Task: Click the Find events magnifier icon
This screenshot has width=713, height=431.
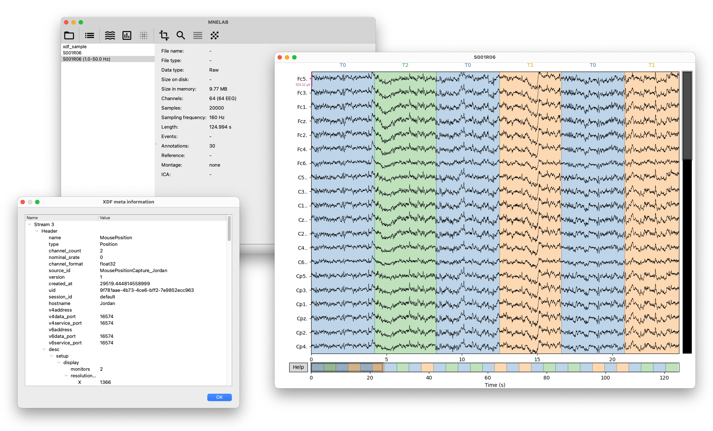Action: [x=181, y=35]
